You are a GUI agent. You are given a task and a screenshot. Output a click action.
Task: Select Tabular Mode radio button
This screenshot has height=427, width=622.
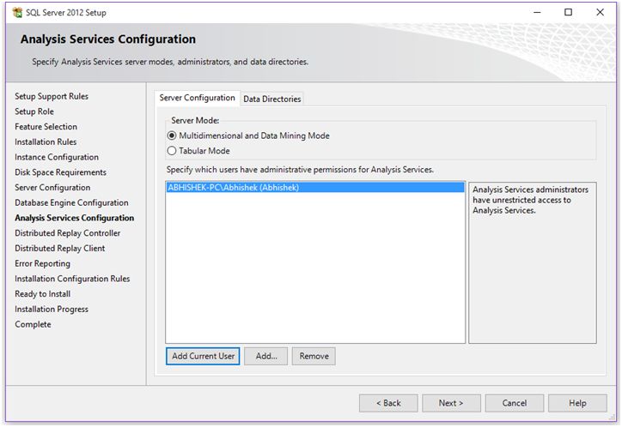click(172, 151)
